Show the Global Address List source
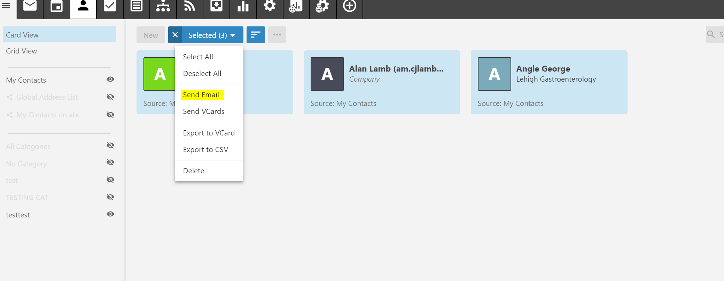This screenshot has height=281, width=724. pos(110,97)
